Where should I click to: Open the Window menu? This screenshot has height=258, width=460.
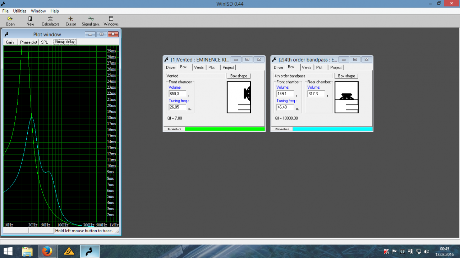click(38, 11)
